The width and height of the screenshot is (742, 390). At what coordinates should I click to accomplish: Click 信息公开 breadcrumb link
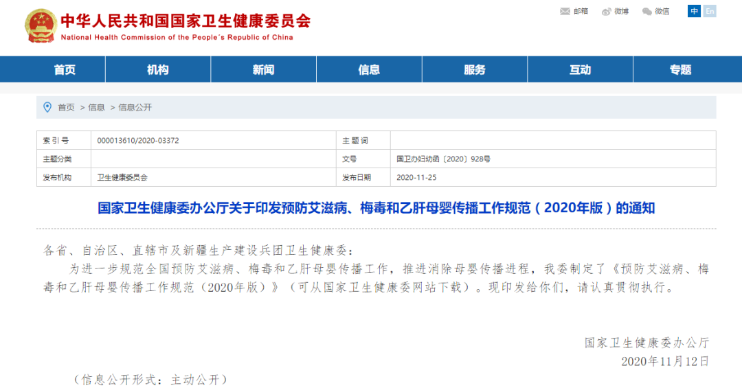135,108
